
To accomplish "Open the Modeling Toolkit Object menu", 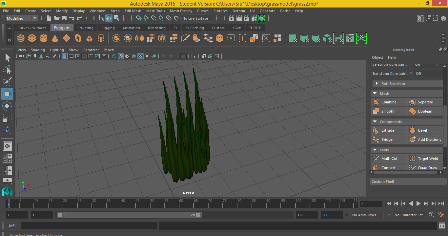I will (377, 57).
